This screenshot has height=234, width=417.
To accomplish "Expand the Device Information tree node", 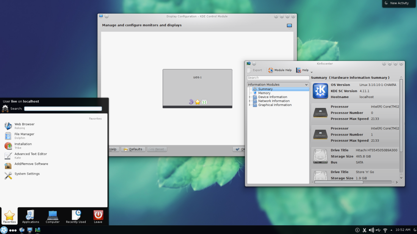I will click(x=249, y=97).
